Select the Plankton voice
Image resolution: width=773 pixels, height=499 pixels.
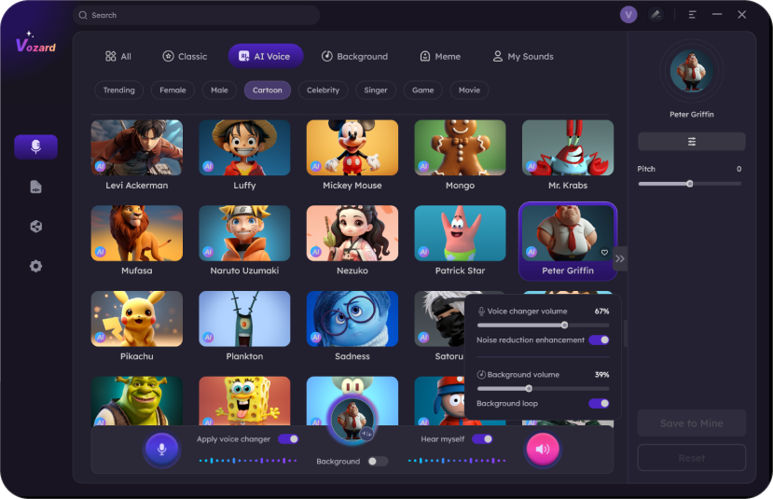click(x=244, y=326)
